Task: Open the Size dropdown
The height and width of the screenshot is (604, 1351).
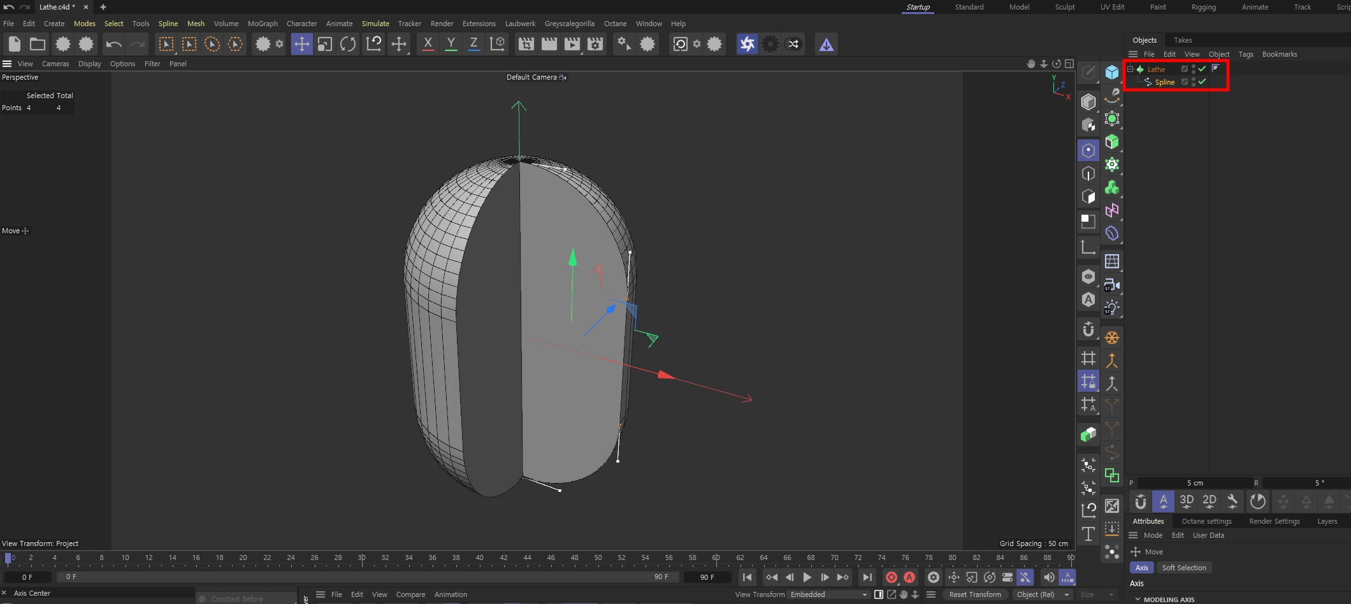Action: [x=1096, y=594]
